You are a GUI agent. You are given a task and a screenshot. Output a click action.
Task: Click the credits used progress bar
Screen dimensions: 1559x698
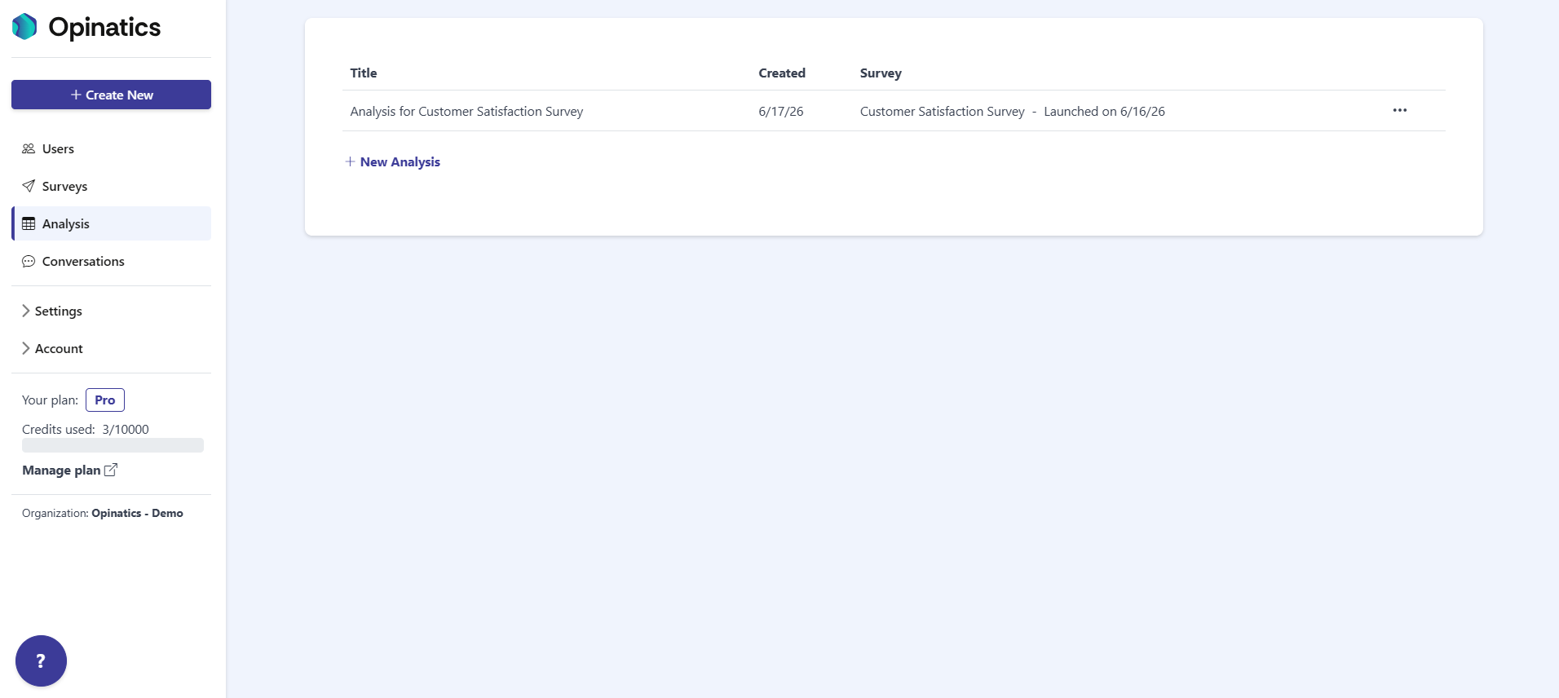pyautogui.click(x=113, y=445)
